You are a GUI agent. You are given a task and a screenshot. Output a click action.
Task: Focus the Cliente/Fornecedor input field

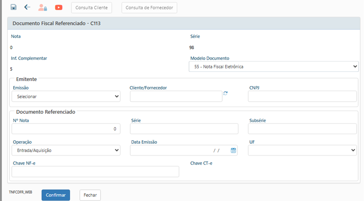[x=176, y=97]
